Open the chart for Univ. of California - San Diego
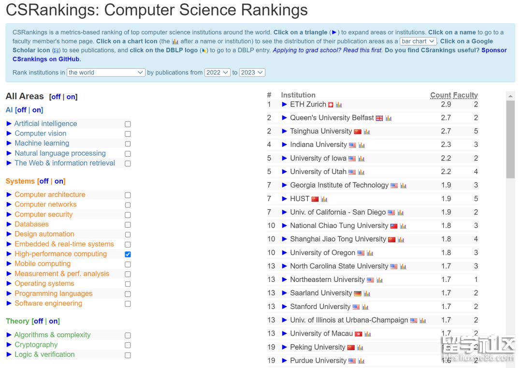The width and height of the screenshot is (522, 368). pos(401,213)
